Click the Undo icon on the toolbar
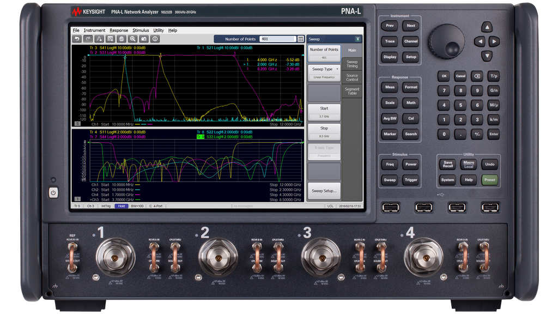 click(77, 39)
